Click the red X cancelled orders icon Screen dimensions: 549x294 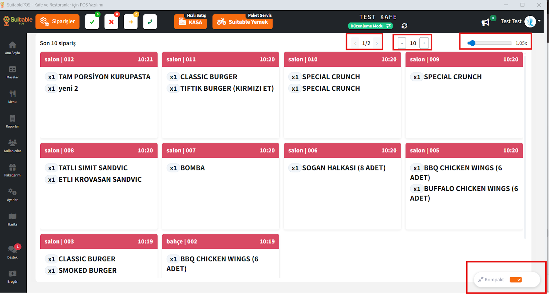coord(111,22)
